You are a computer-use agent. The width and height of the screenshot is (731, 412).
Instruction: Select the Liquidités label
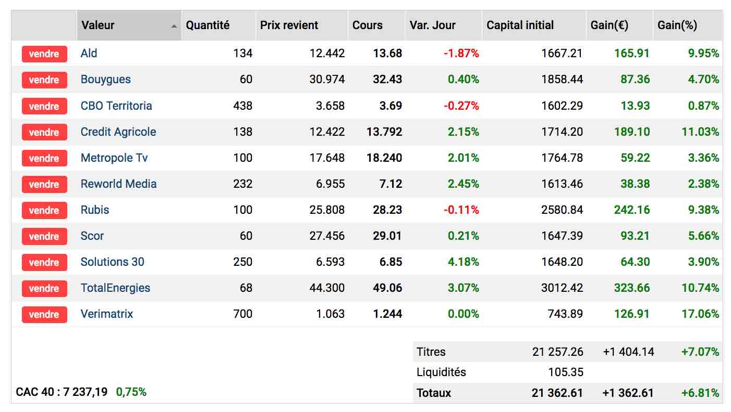click(441, 372)
